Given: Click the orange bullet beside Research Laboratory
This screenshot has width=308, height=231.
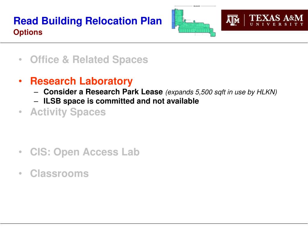Looking at the screenshot, I should (x=20, y=81).
